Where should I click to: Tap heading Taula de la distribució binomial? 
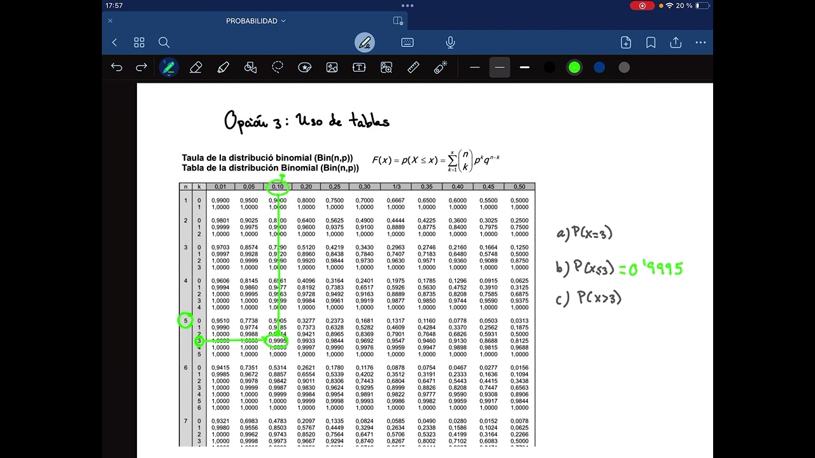(267, 158)
